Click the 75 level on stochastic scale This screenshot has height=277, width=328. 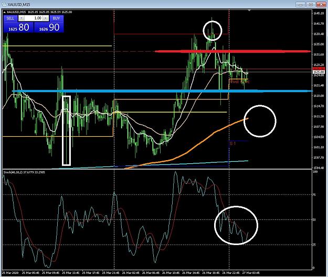[314, 195]
